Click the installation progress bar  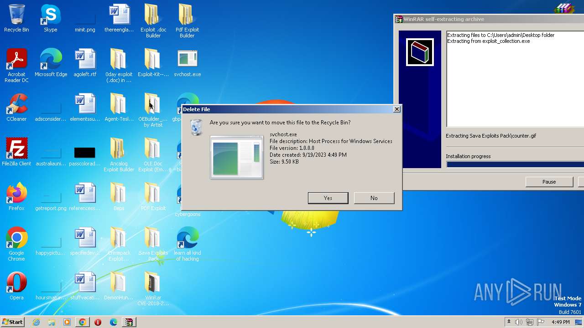coord(515,164)
